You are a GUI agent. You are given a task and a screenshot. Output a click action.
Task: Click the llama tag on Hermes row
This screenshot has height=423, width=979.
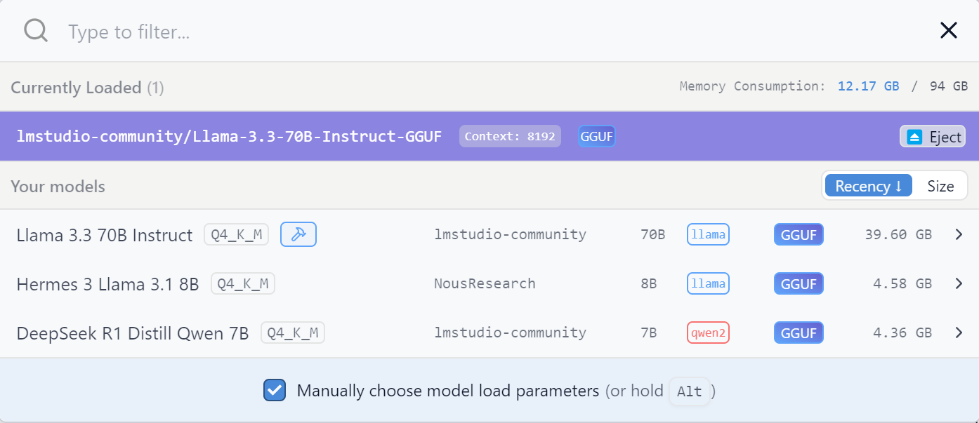[708, 283]
